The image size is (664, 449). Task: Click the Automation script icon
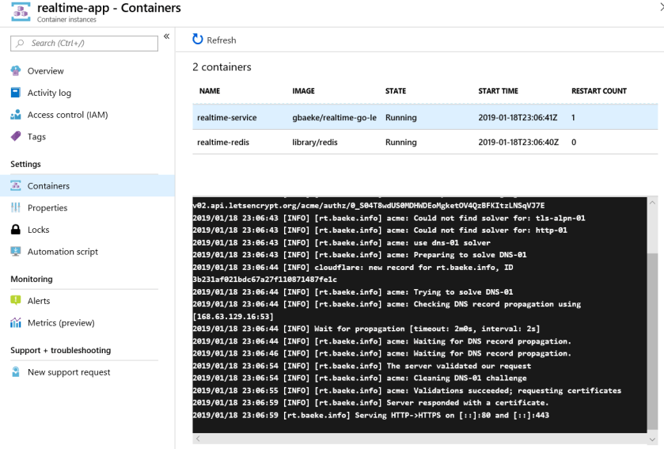point(15,252)
